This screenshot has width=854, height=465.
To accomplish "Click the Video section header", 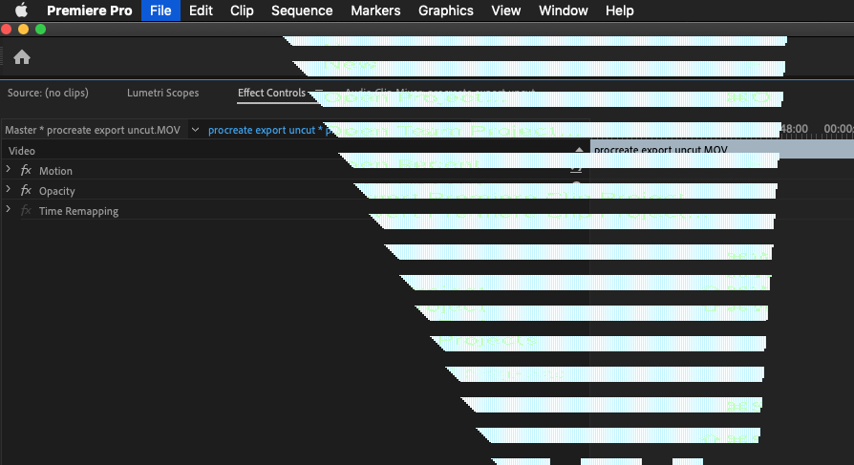I will coord(22,151).
